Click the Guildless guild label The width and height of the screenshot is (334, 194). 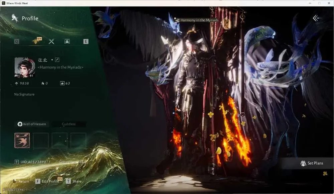click(x=68, y=124)
